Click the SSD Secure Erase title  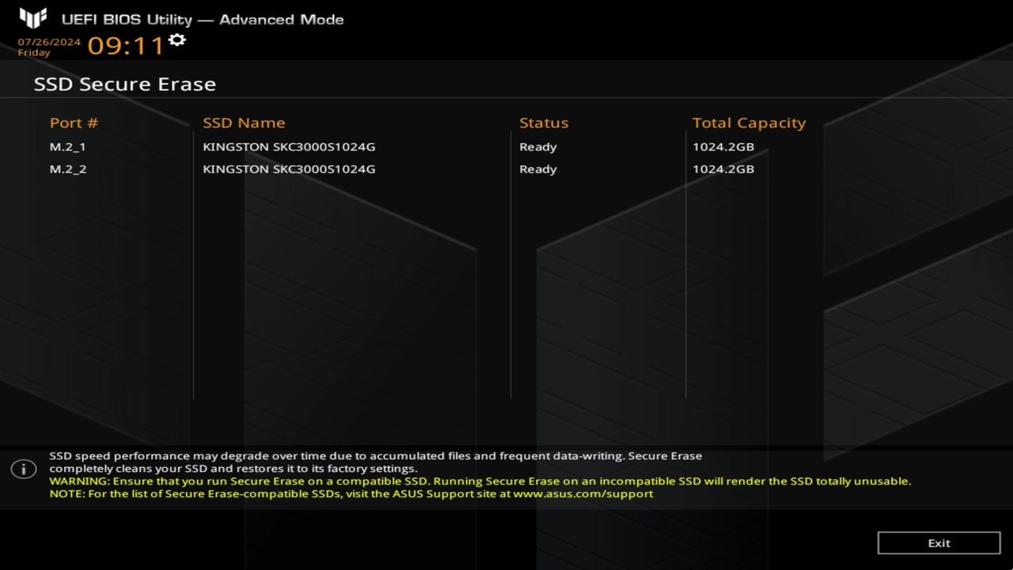(125, 84)
